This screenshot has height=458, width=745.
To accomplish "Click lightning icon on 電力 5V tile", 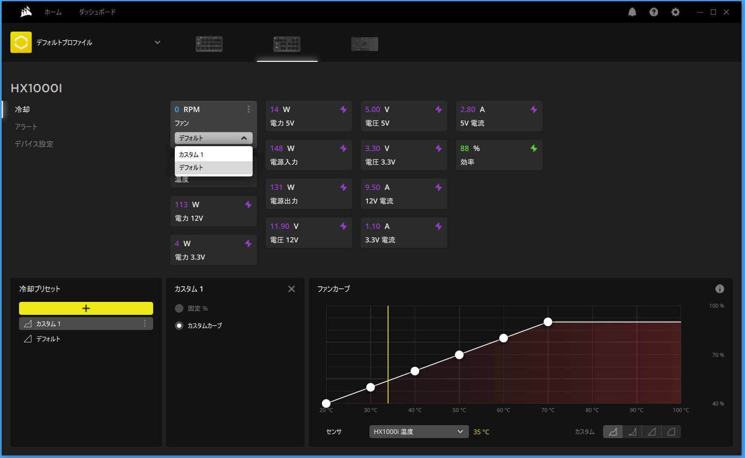I will coord(344,109).
